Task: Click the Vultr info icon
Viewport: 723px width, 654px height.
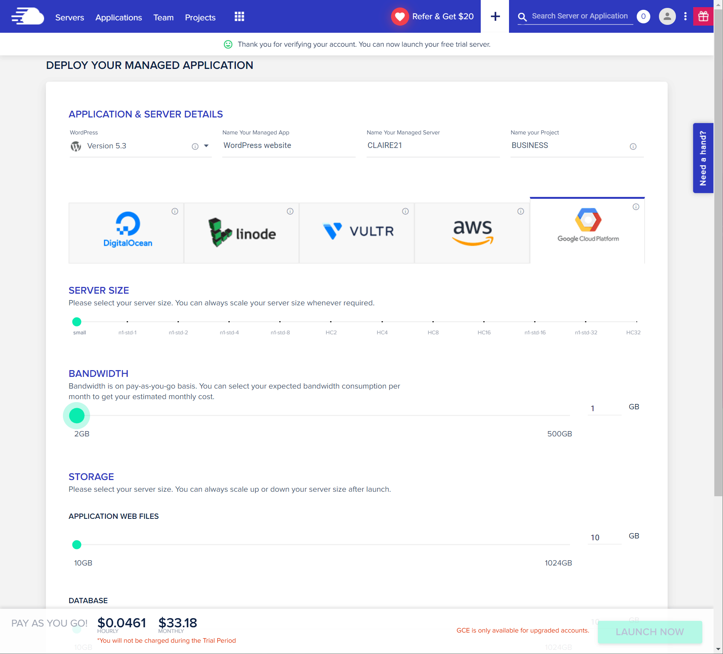Action: [405, 211]
